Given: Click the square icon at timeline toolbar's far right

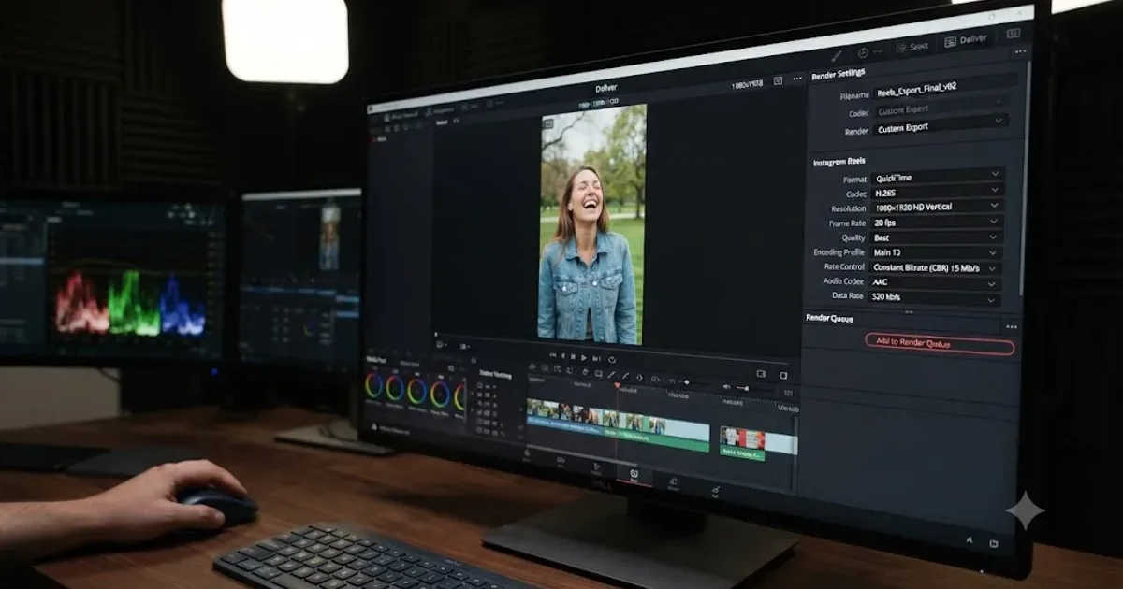Looking at the screenshot, I should (x=783, y=375).
